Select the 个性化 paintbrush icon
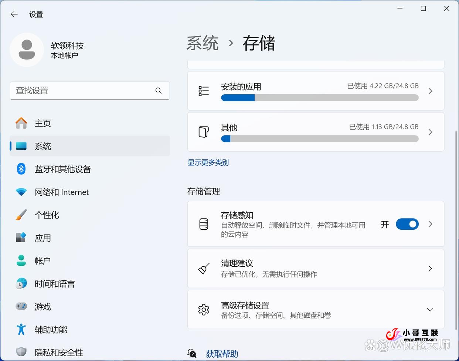 click(21, 215)
